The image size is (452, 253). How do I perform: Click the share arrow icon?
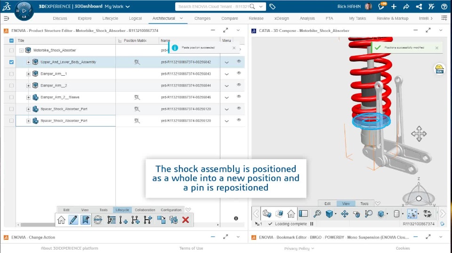coord(406,7)
